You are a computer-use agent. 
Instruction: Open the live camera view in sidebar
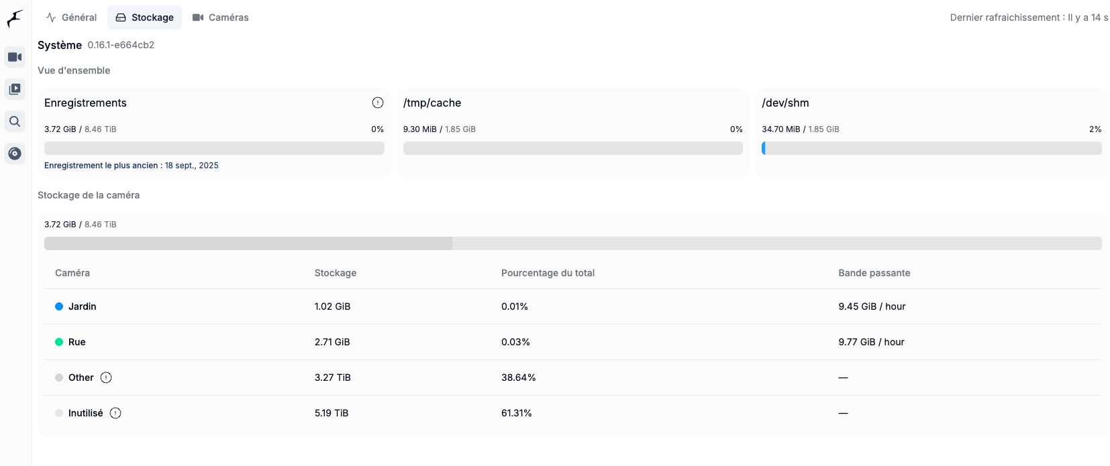click(x=15, y=57)
